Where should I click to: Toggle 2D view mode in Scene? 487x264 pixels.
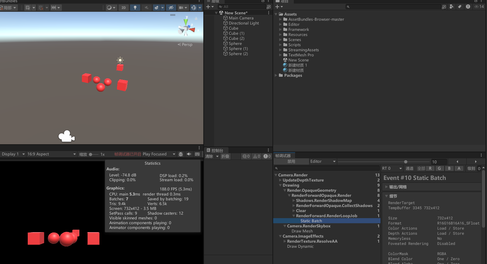[x=124, y=8]
